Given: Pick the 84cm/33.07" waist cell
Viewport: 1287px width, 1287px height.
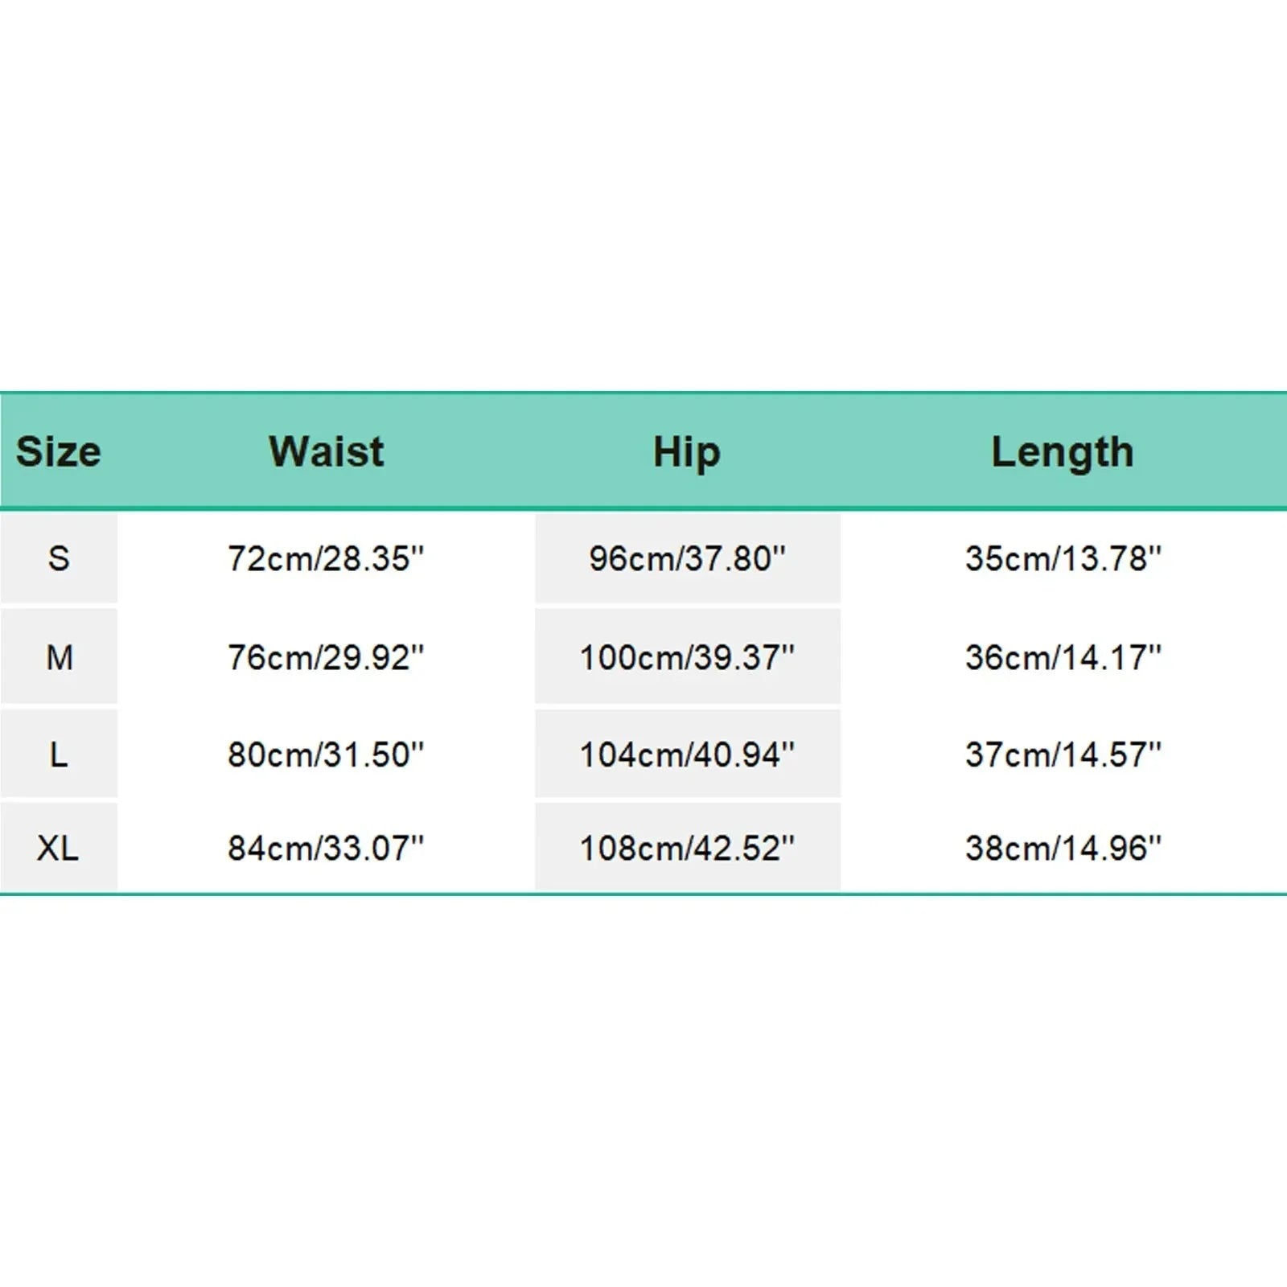Looking at the screenshot, I should pos(326,848).
